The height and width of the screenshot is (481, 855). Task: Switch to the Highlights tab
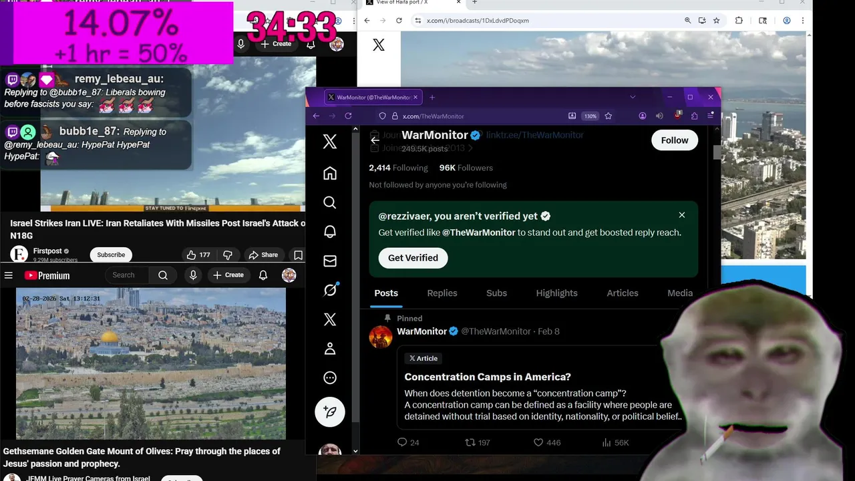pos(556,293)
